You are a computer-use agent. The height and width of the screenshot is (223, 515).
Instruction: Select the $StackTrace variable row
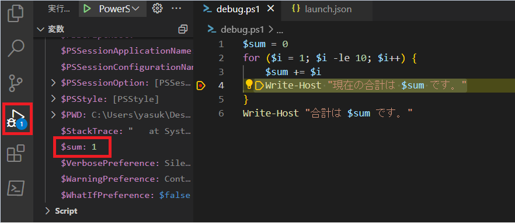click(113, 131)
